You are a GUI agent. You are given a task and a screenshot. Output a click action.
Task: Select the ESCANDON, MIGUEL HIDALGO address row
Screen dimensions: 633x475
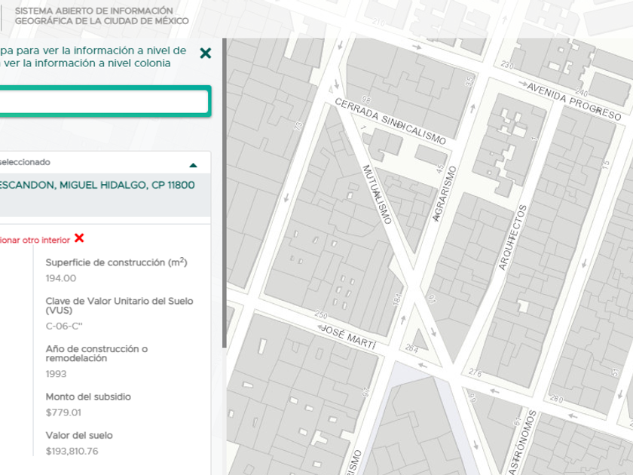click(x=96, y=185)
